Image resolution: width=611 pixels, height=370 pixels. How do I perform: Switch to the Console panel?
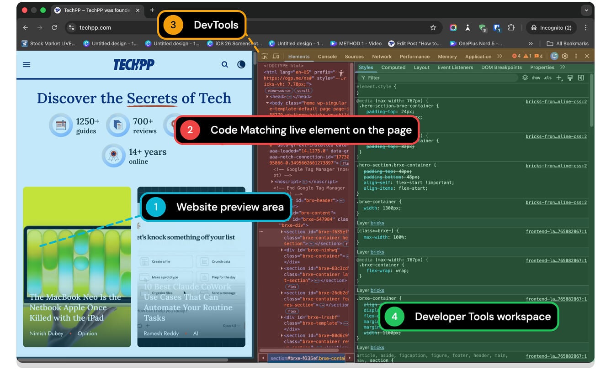[x=327, y=56]
